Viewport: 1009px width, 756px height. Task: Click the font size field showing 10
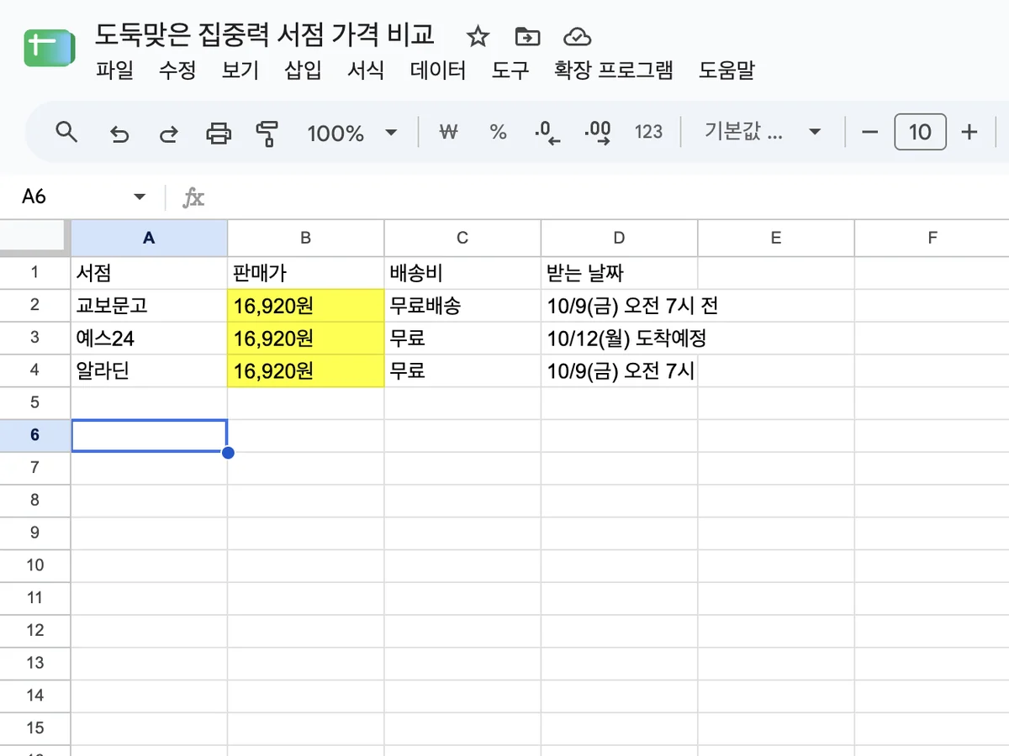point(920,132)
